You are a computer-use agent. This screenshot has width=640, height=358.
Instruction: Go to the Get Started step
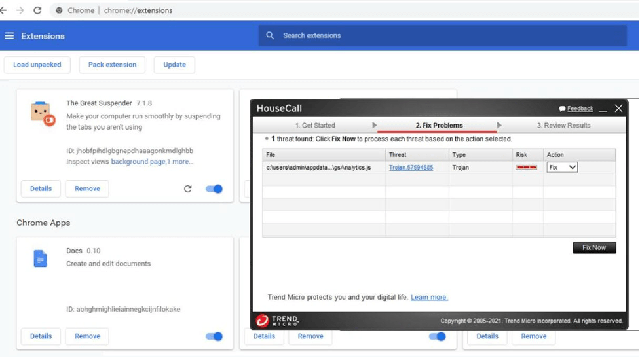click(314, 126)
